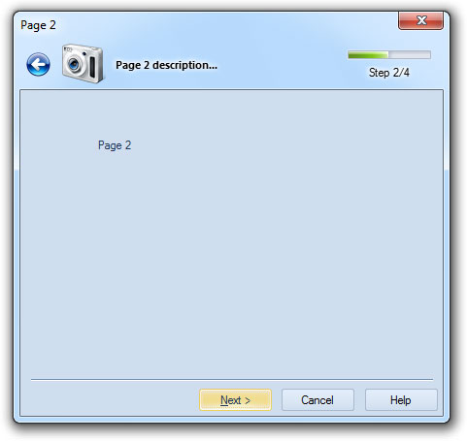Click the Page 2 window title text
Image resolution: width=467 pixels, height=441 pixels.
coord(38,25)
